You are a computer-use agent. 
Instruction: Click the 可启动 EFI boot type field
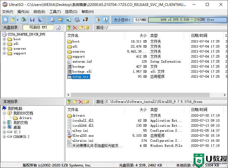point(38,27)
